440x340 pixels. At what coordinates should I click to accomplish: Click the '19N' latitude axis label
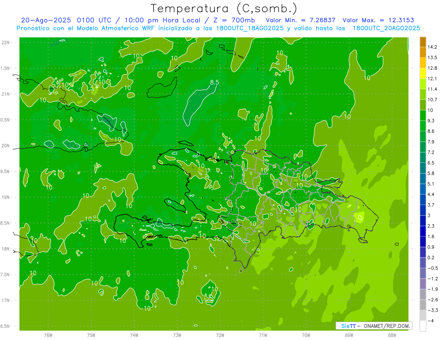pos(5,197)
